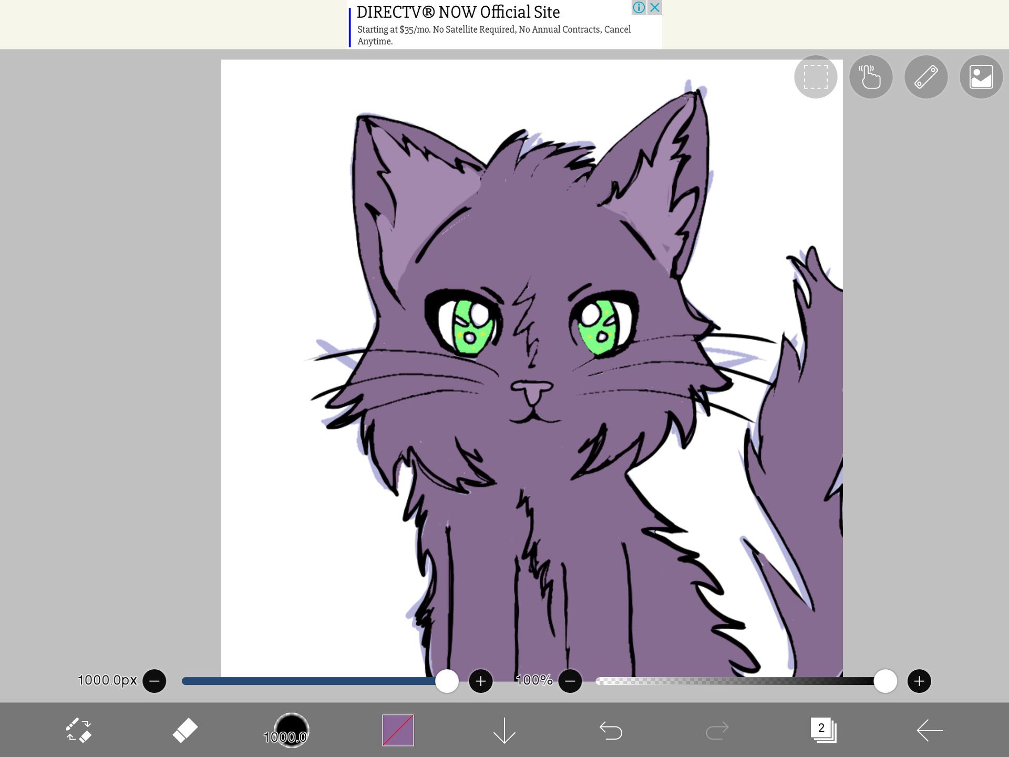Open the selection area tool
Screen dimensions: 1009x757
816,77
